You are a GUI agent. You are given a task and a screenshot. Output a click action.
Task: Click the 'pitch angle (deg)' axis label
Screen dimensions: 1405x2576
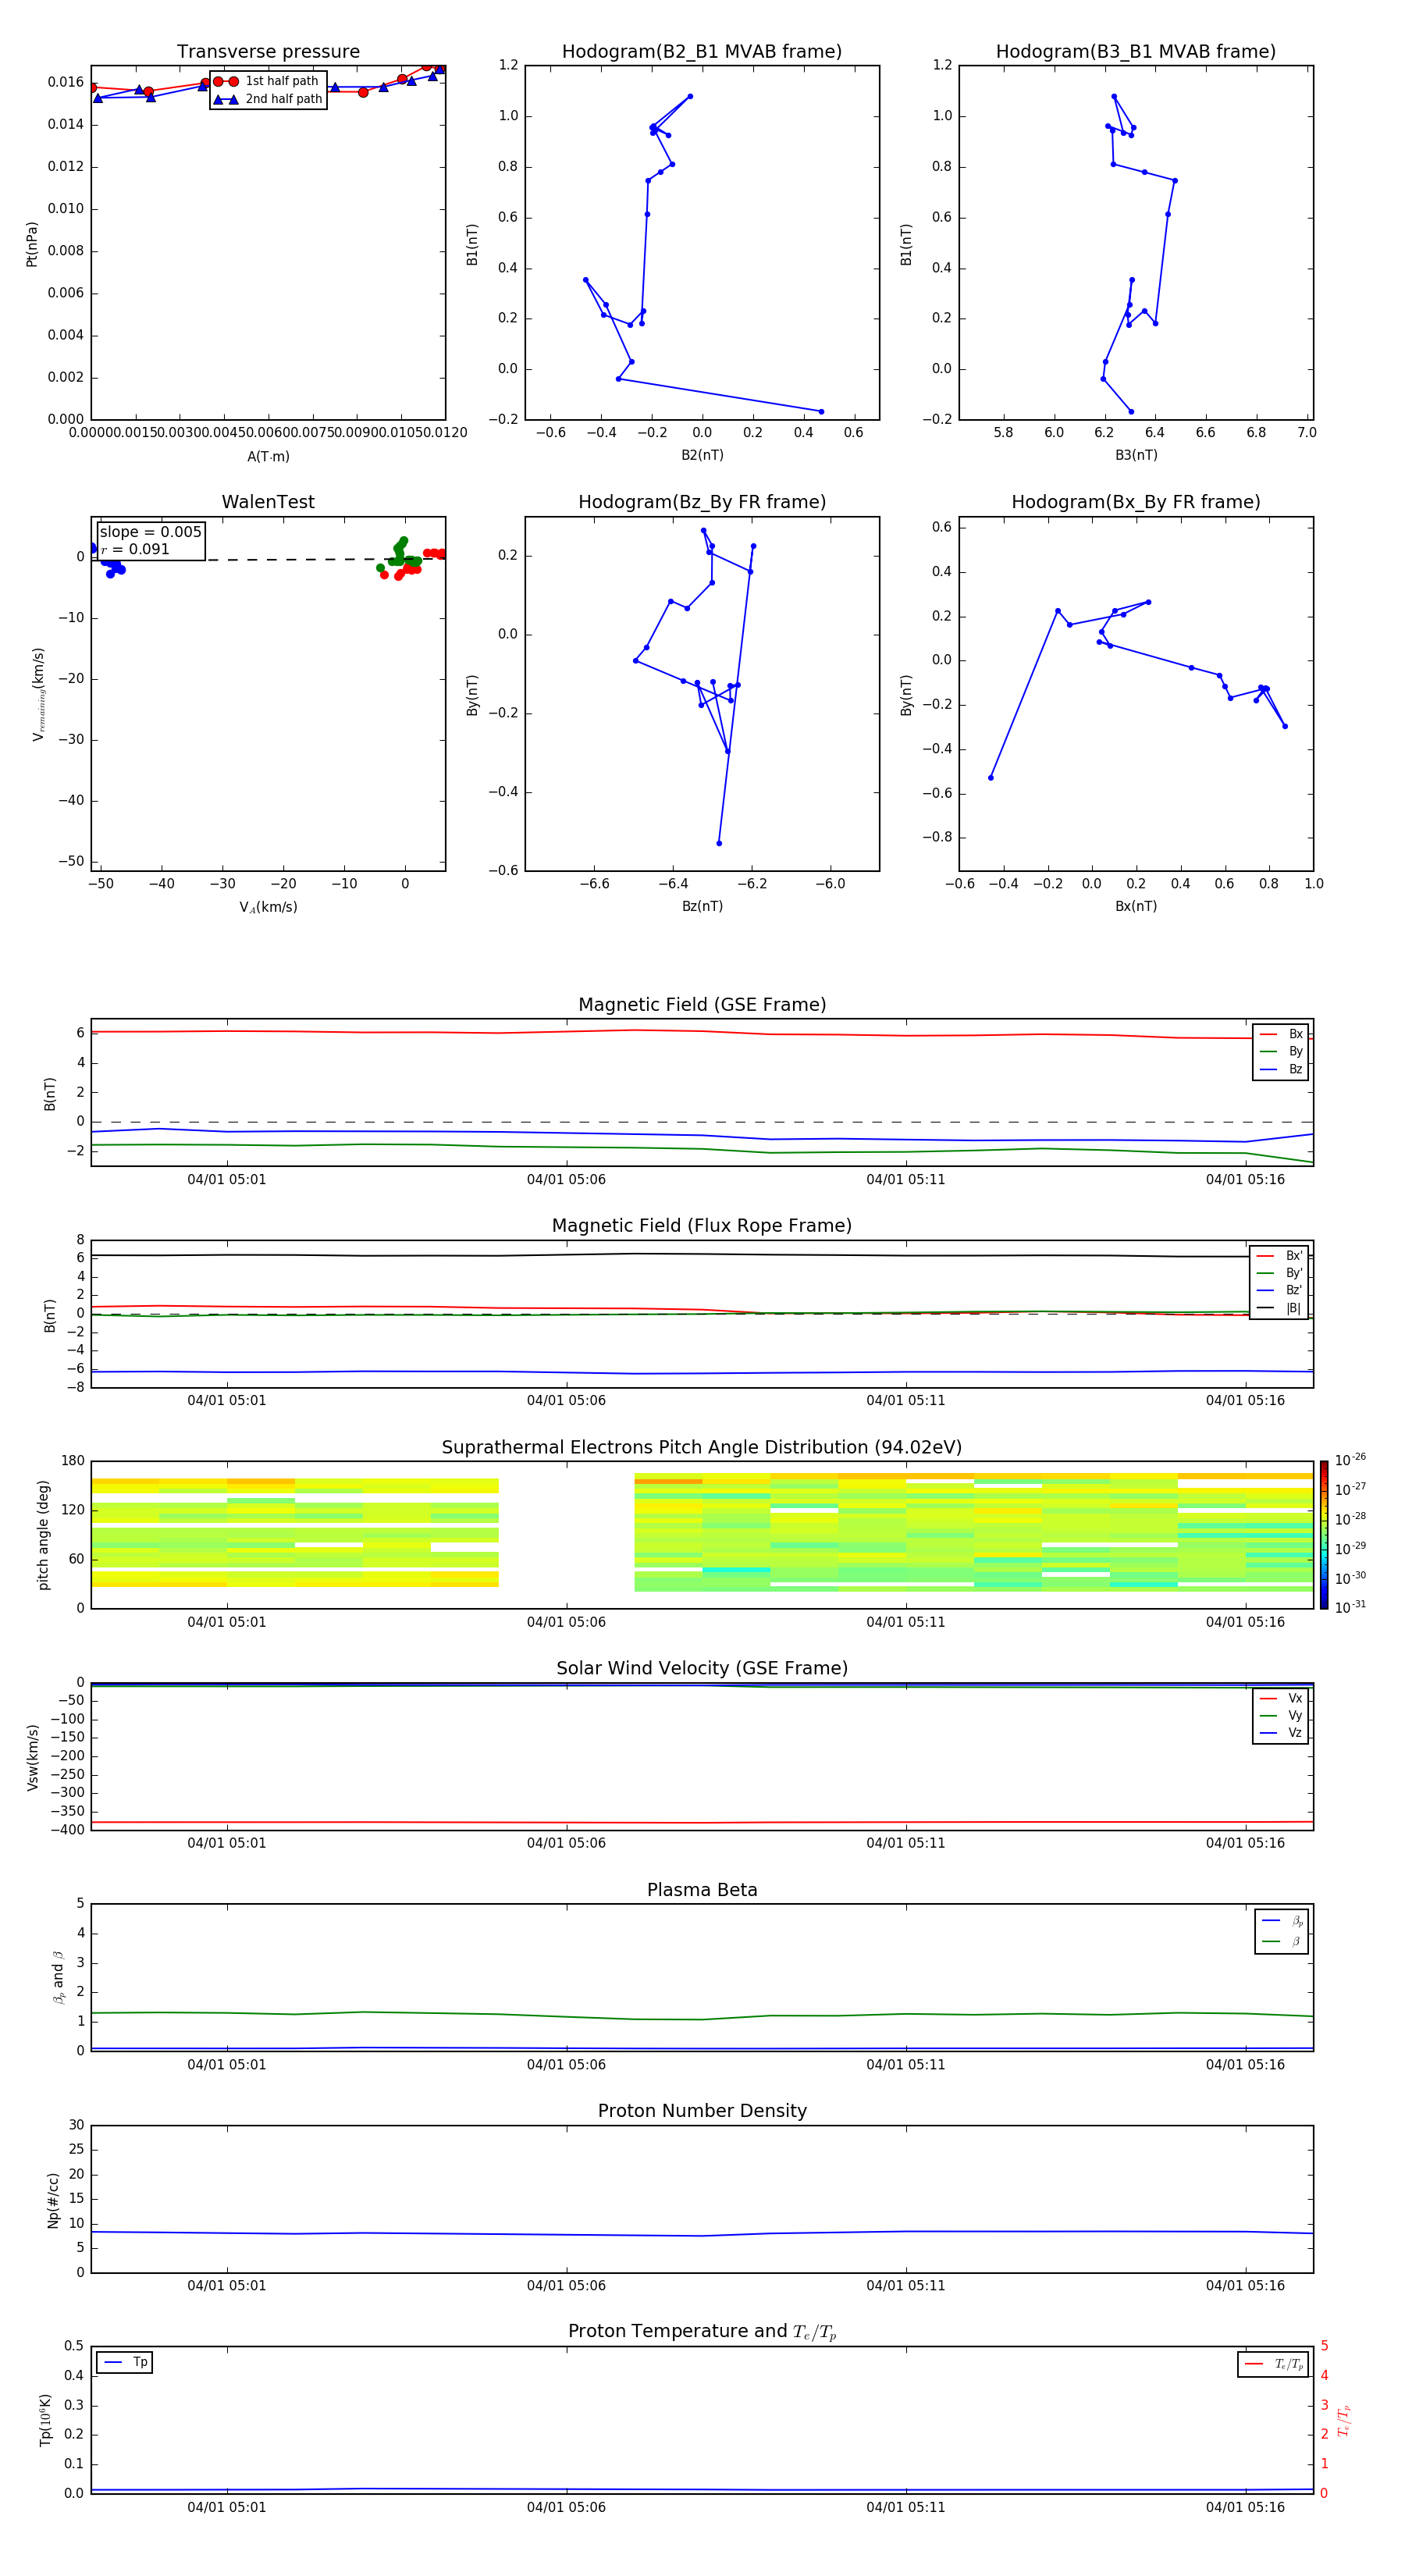pyautogui.click(x=44, y=1535)
